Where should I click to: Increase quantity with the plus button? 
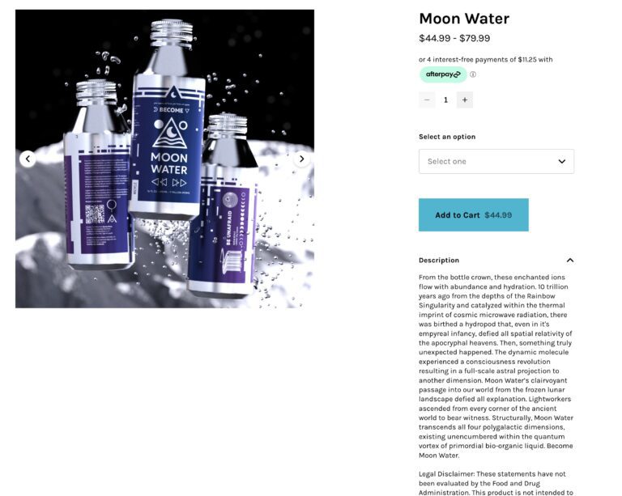(x=465, y=100)
